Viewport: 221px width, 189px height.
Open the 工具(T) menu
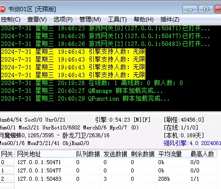pos(117,20)
